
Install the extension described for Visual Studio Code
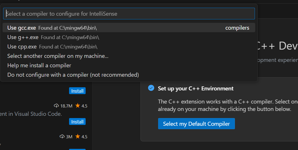tap(77, 121)
